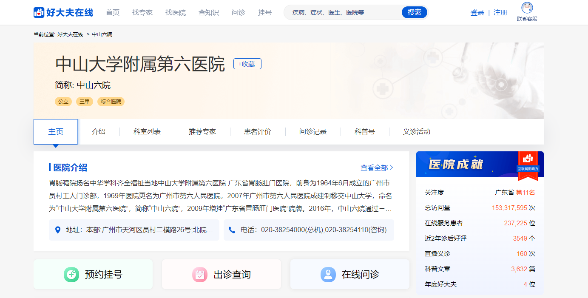
Task: Click the 年度好大夫 value 4
Action: pos(526,284)
